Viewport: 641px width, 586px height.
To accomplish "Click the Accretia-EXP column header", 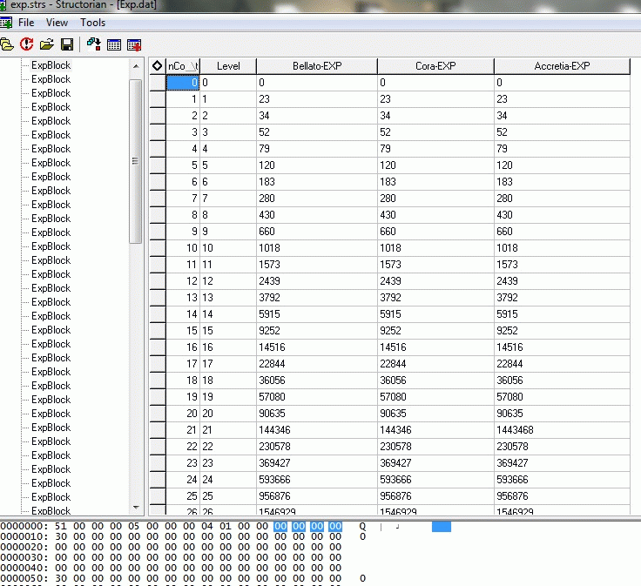I will click(562, 66).
